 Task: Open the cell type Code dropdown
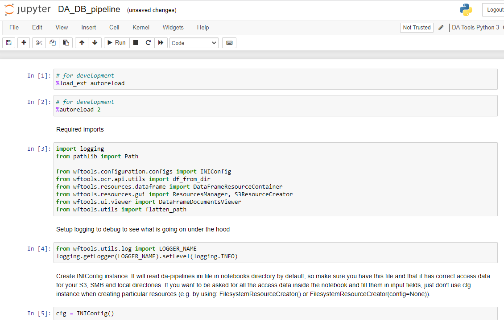pyautogui.click(x=194, y=43)
